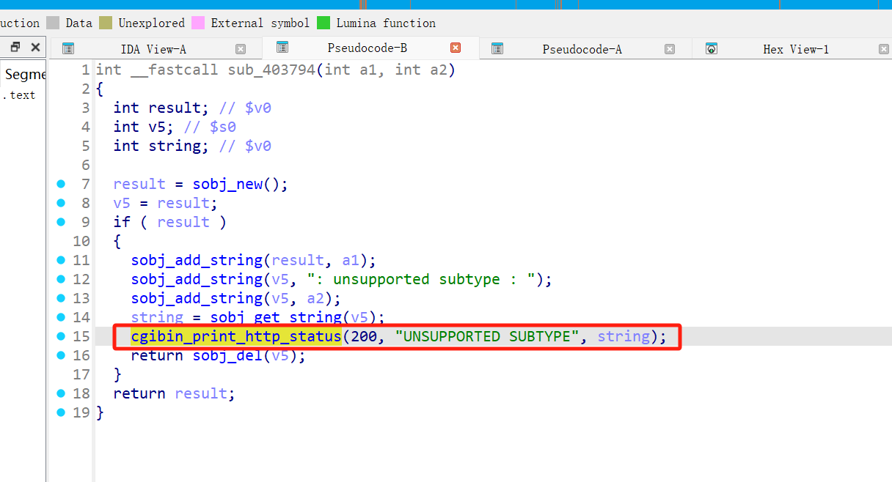892x482 pixels.
Task: Click the green Lumina function swatch
Action: point(323,23)
